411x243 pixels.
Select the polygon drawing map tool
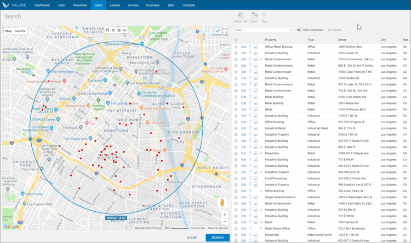pyautogui.click(x=125, y=30)
